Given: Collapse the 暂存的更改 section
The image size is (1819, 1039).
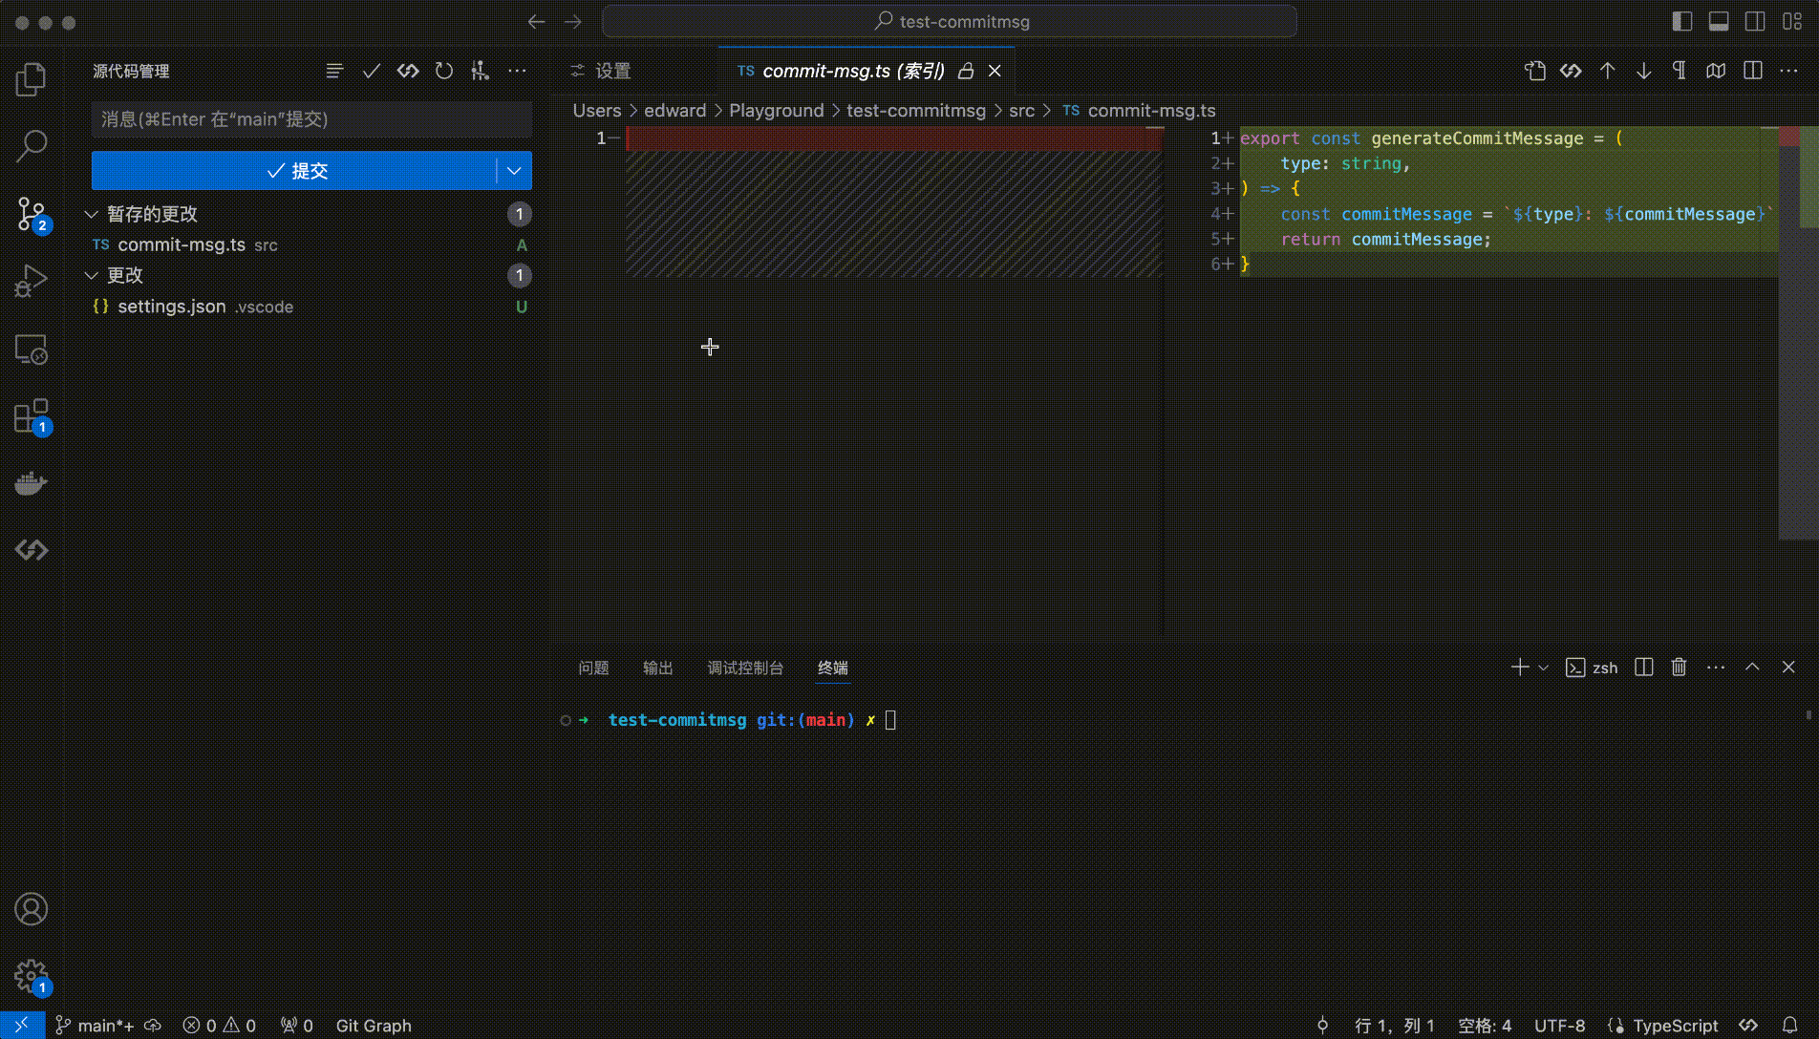Looking at the screenshot, I should [92, 214].
